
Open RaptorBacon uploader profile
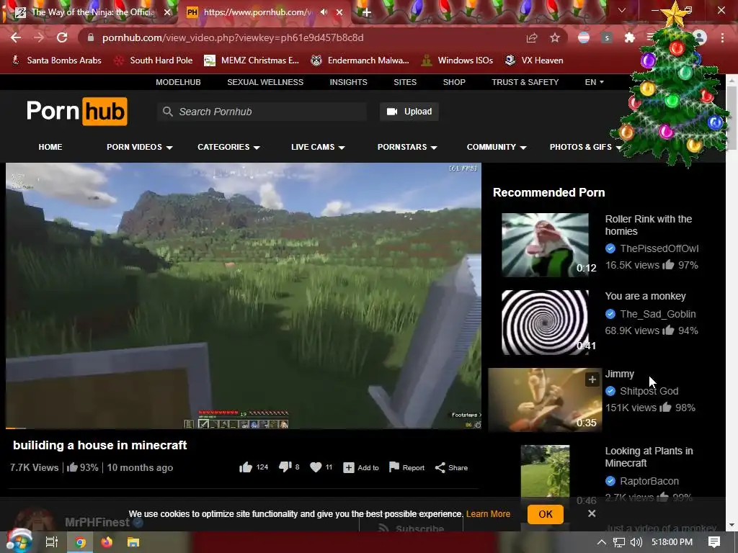[x=649, y=481]
